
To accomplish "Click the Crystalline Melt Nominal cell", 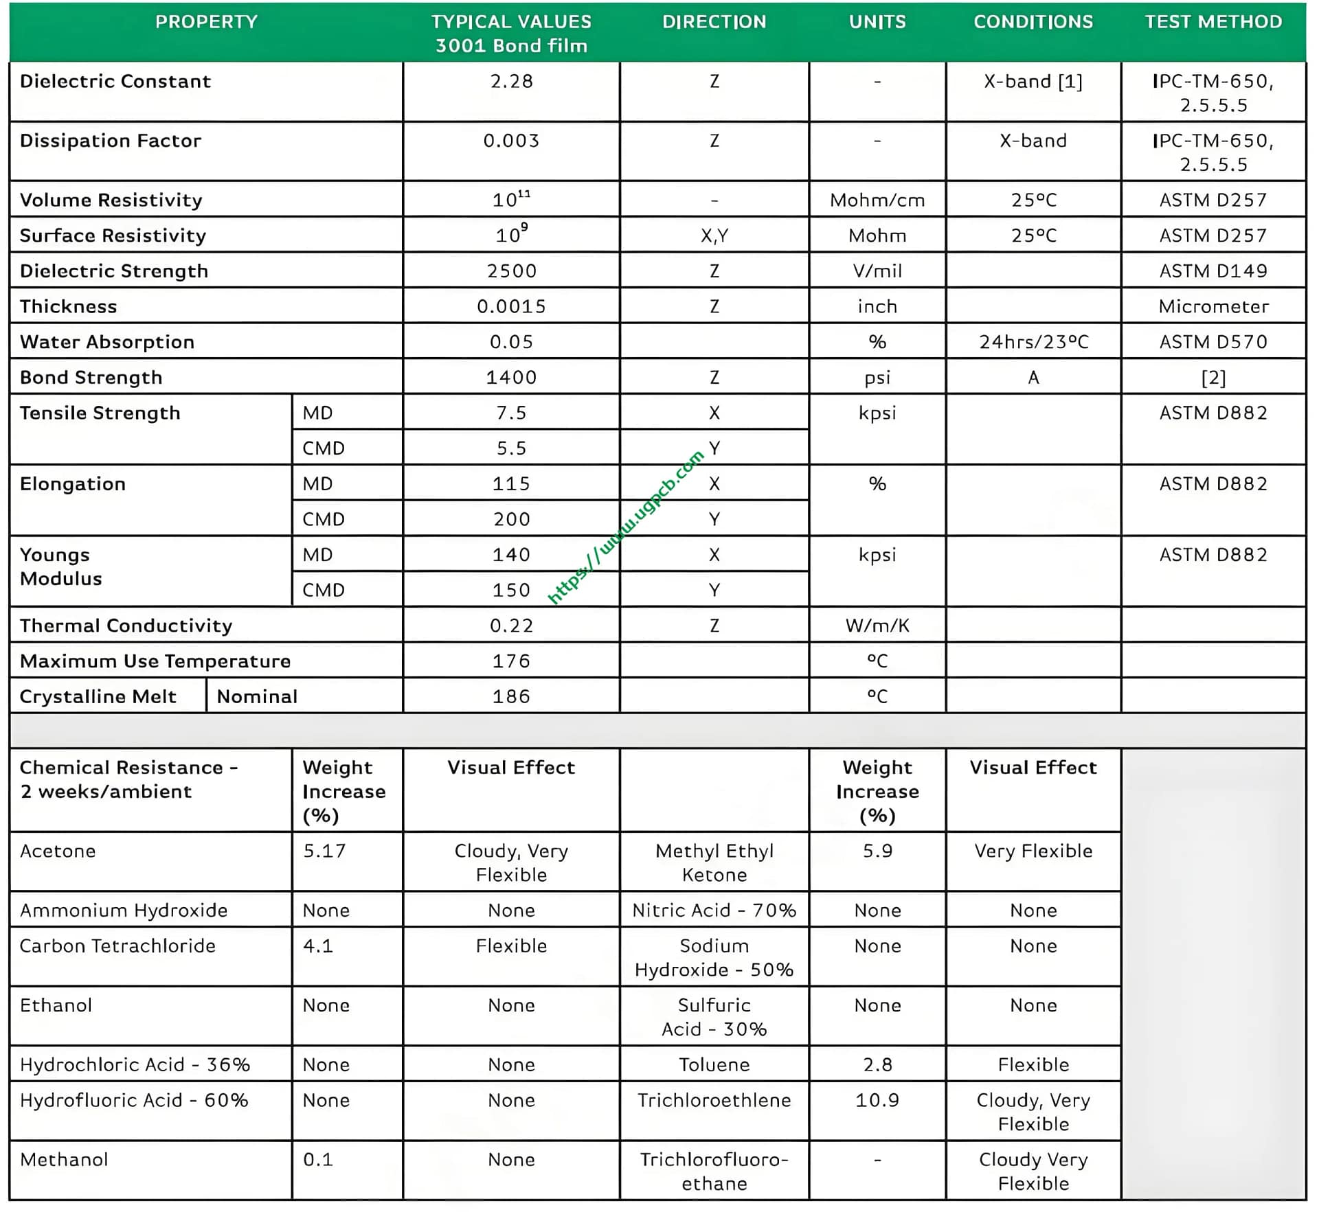I will click(258, 697).
